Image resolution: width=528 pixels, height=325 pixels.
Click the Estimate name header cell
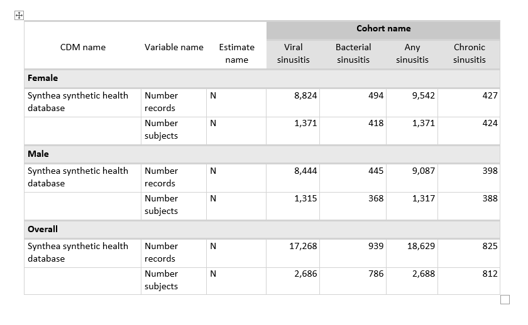[236, 53]
